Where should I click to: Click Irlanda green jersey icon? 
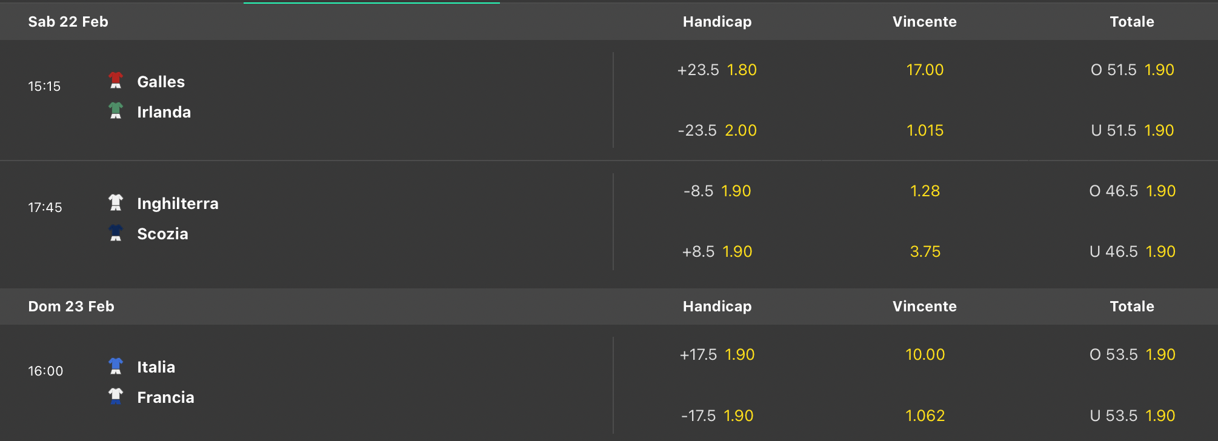[116, 111]
